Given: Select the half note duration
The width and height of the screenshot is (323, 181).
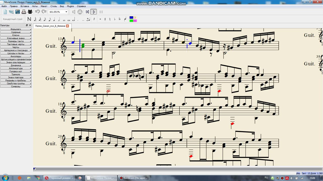Looking at the screenshot, I should click(x=59, y=19).
